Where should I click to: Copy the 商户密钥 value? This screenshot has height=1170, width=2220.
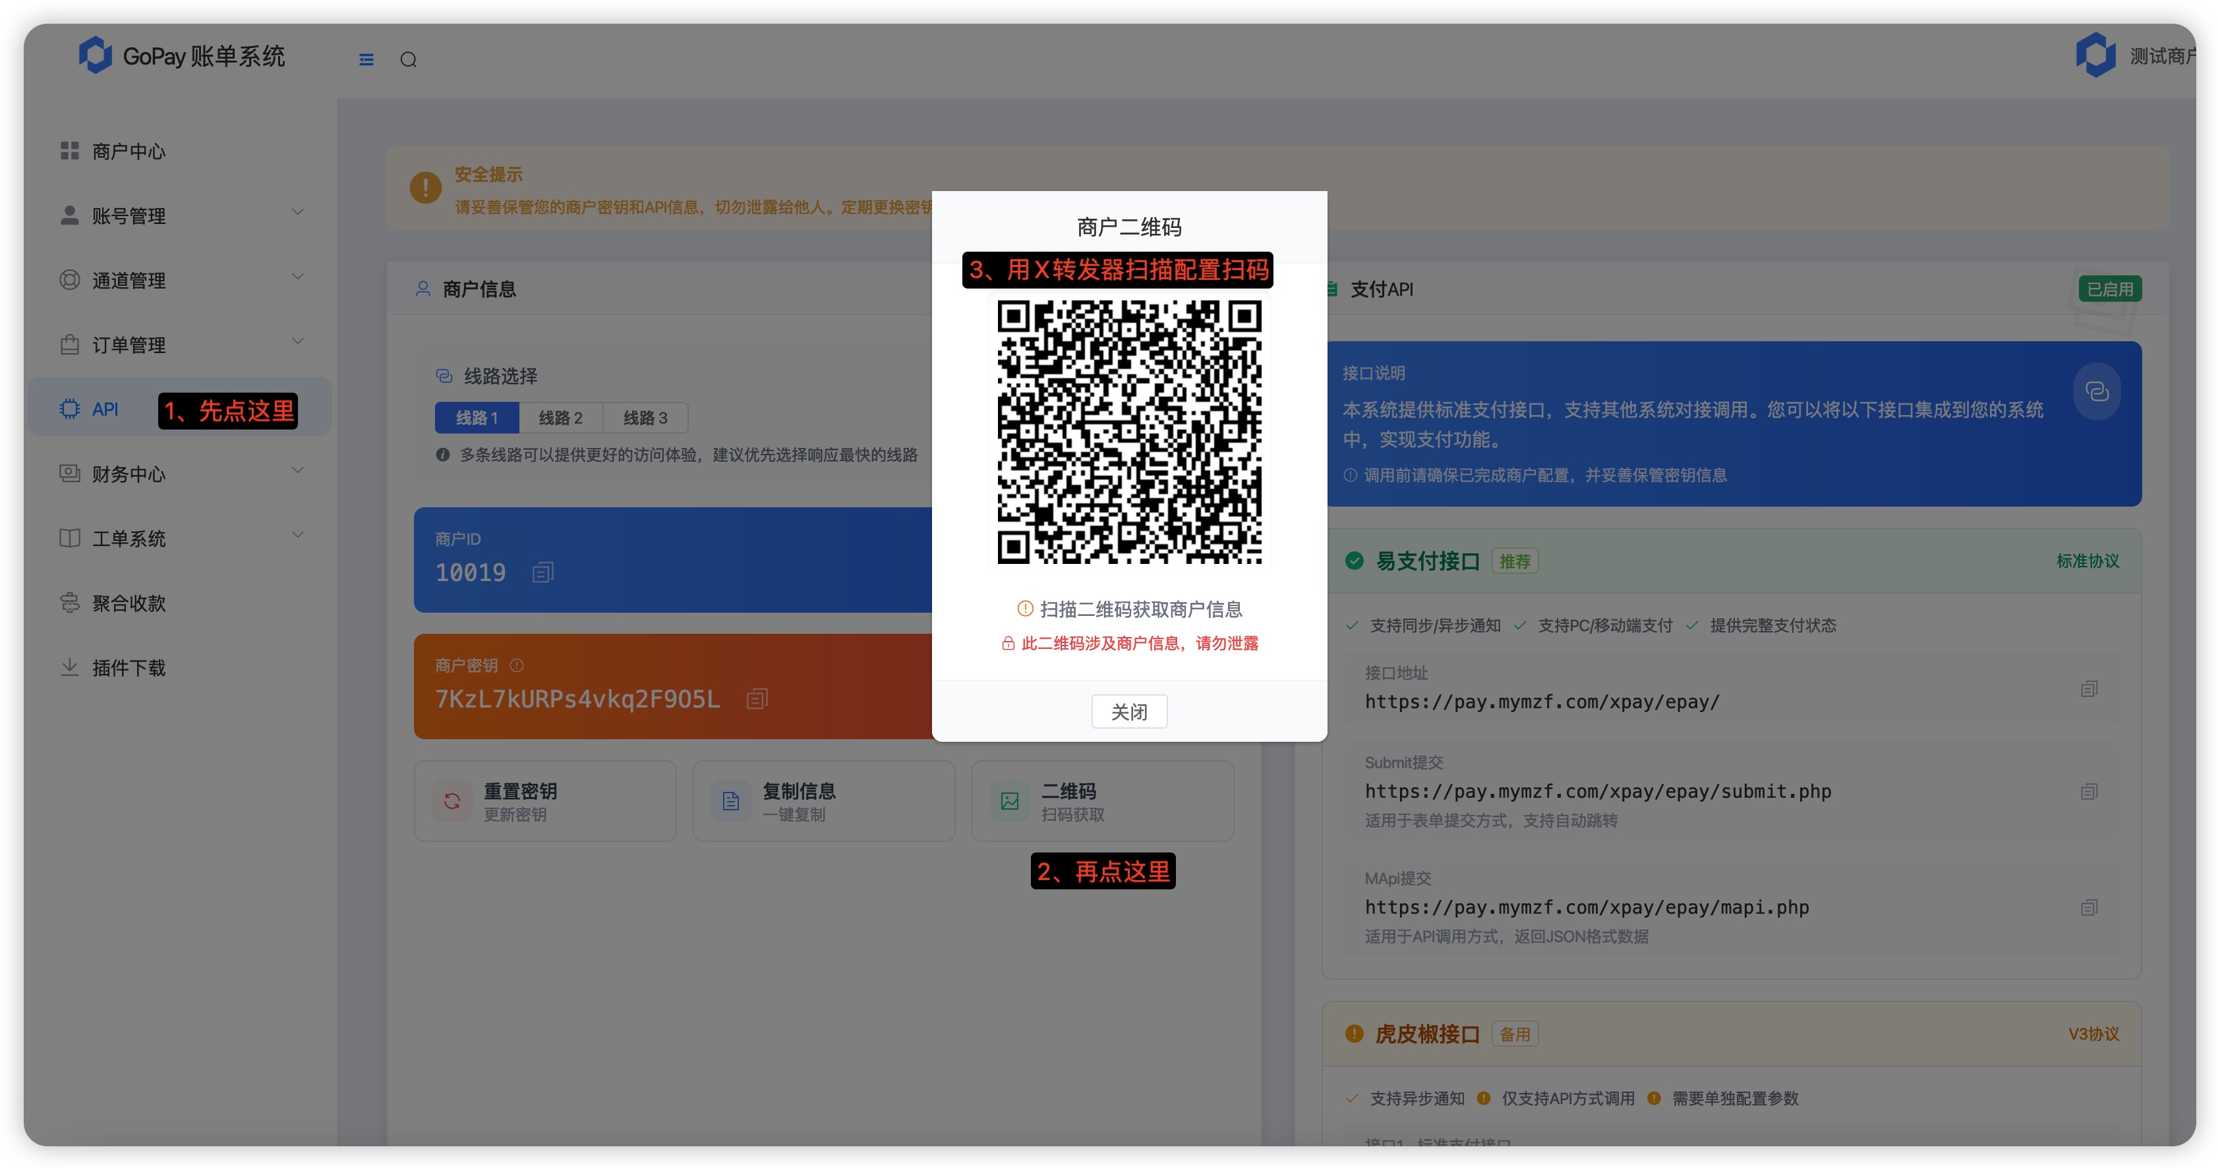point(757,699)
